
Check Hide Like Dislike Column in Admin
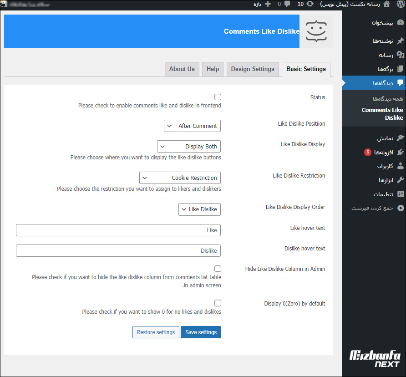[218, 269]
